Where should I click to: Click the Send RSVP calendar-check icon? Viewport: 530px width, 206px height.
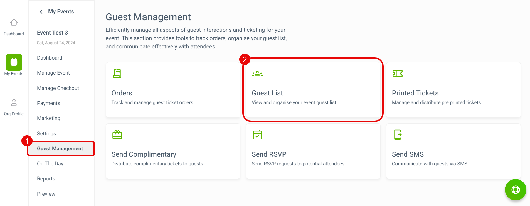point(257,135)
